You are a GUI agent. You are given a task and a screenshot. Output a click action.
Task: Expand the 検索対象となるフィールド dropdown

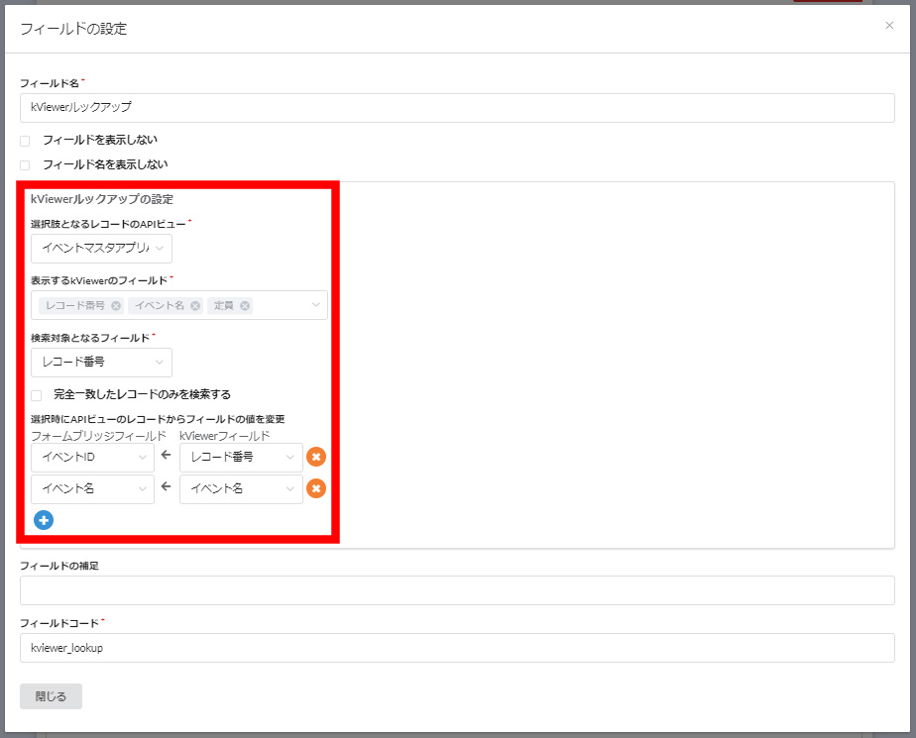click(x=101, y=363)
